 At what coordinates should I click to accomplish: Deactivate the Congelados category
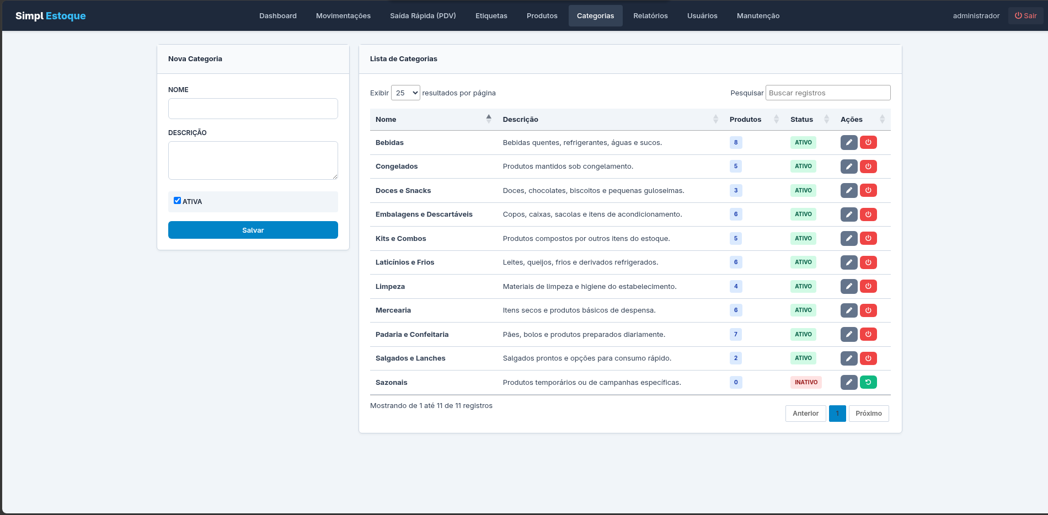(868, 167)
